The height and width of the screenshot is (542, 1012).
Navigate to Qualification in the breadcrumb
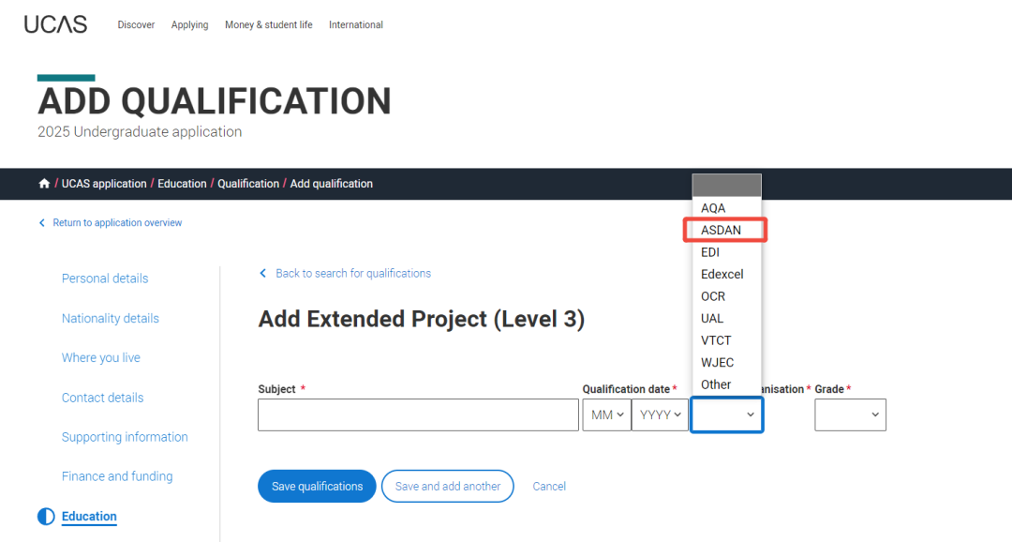[x=248, y=184]
